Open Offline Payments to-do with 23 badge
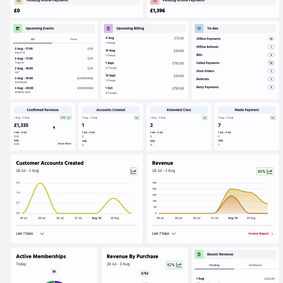The height and width of the screenshot is (283, 283). point(208,39)
